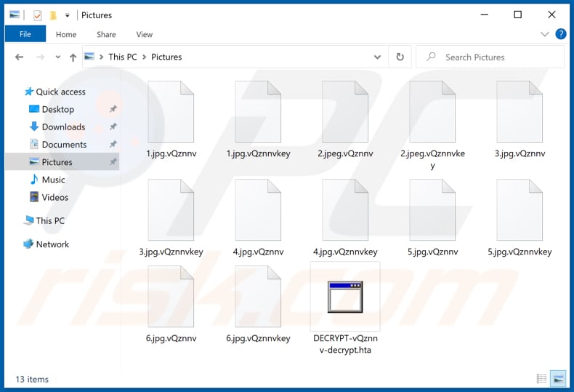The height and width of the screenshot is (392, 574).
Task: Expand the ribbon with chevron
Action: (x=545, y=34)
